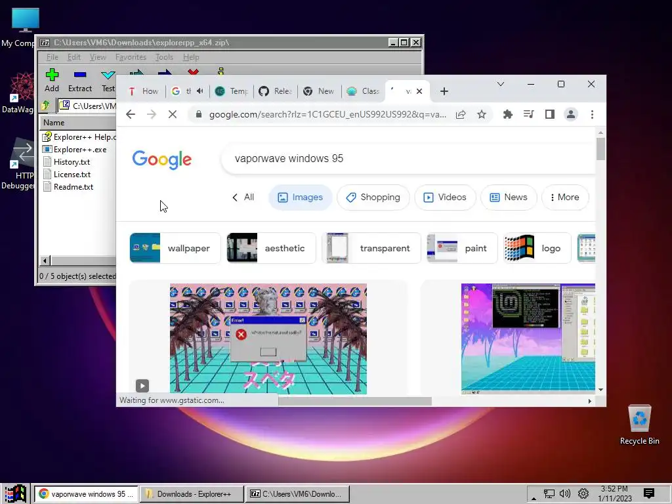Screen dimensions: 672x504
Task: Switch to GitHub Relea tab
Action: [x=276, y=91]
